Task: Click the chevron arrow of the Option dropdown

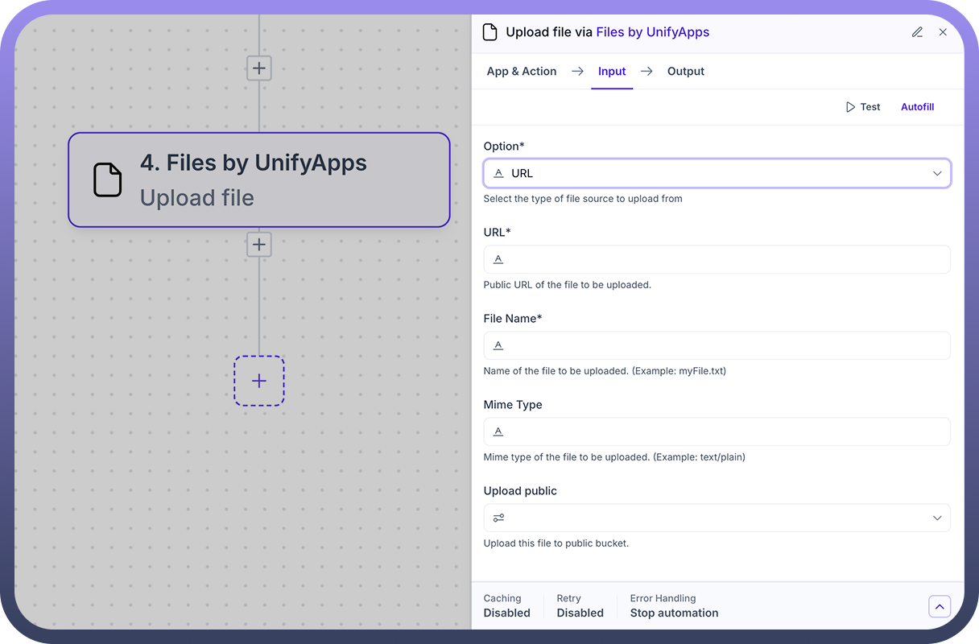Action: [937, 173]
